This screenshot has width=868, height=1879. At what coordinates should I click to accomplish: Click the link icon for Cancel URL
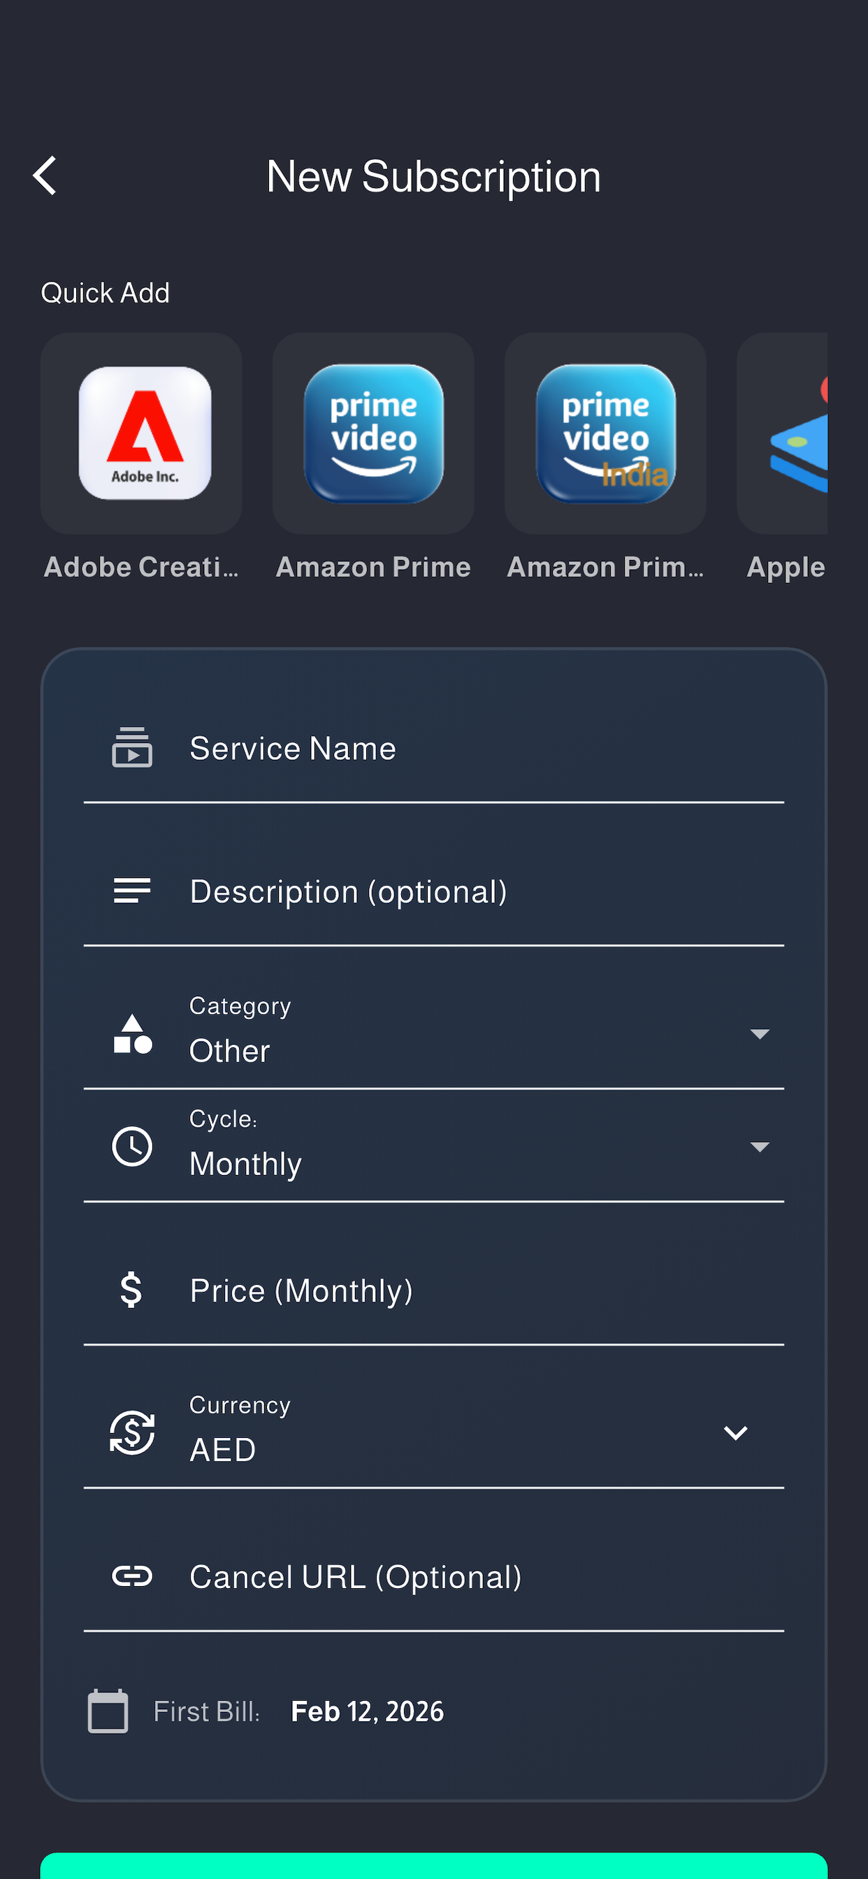coord(132,1576)
